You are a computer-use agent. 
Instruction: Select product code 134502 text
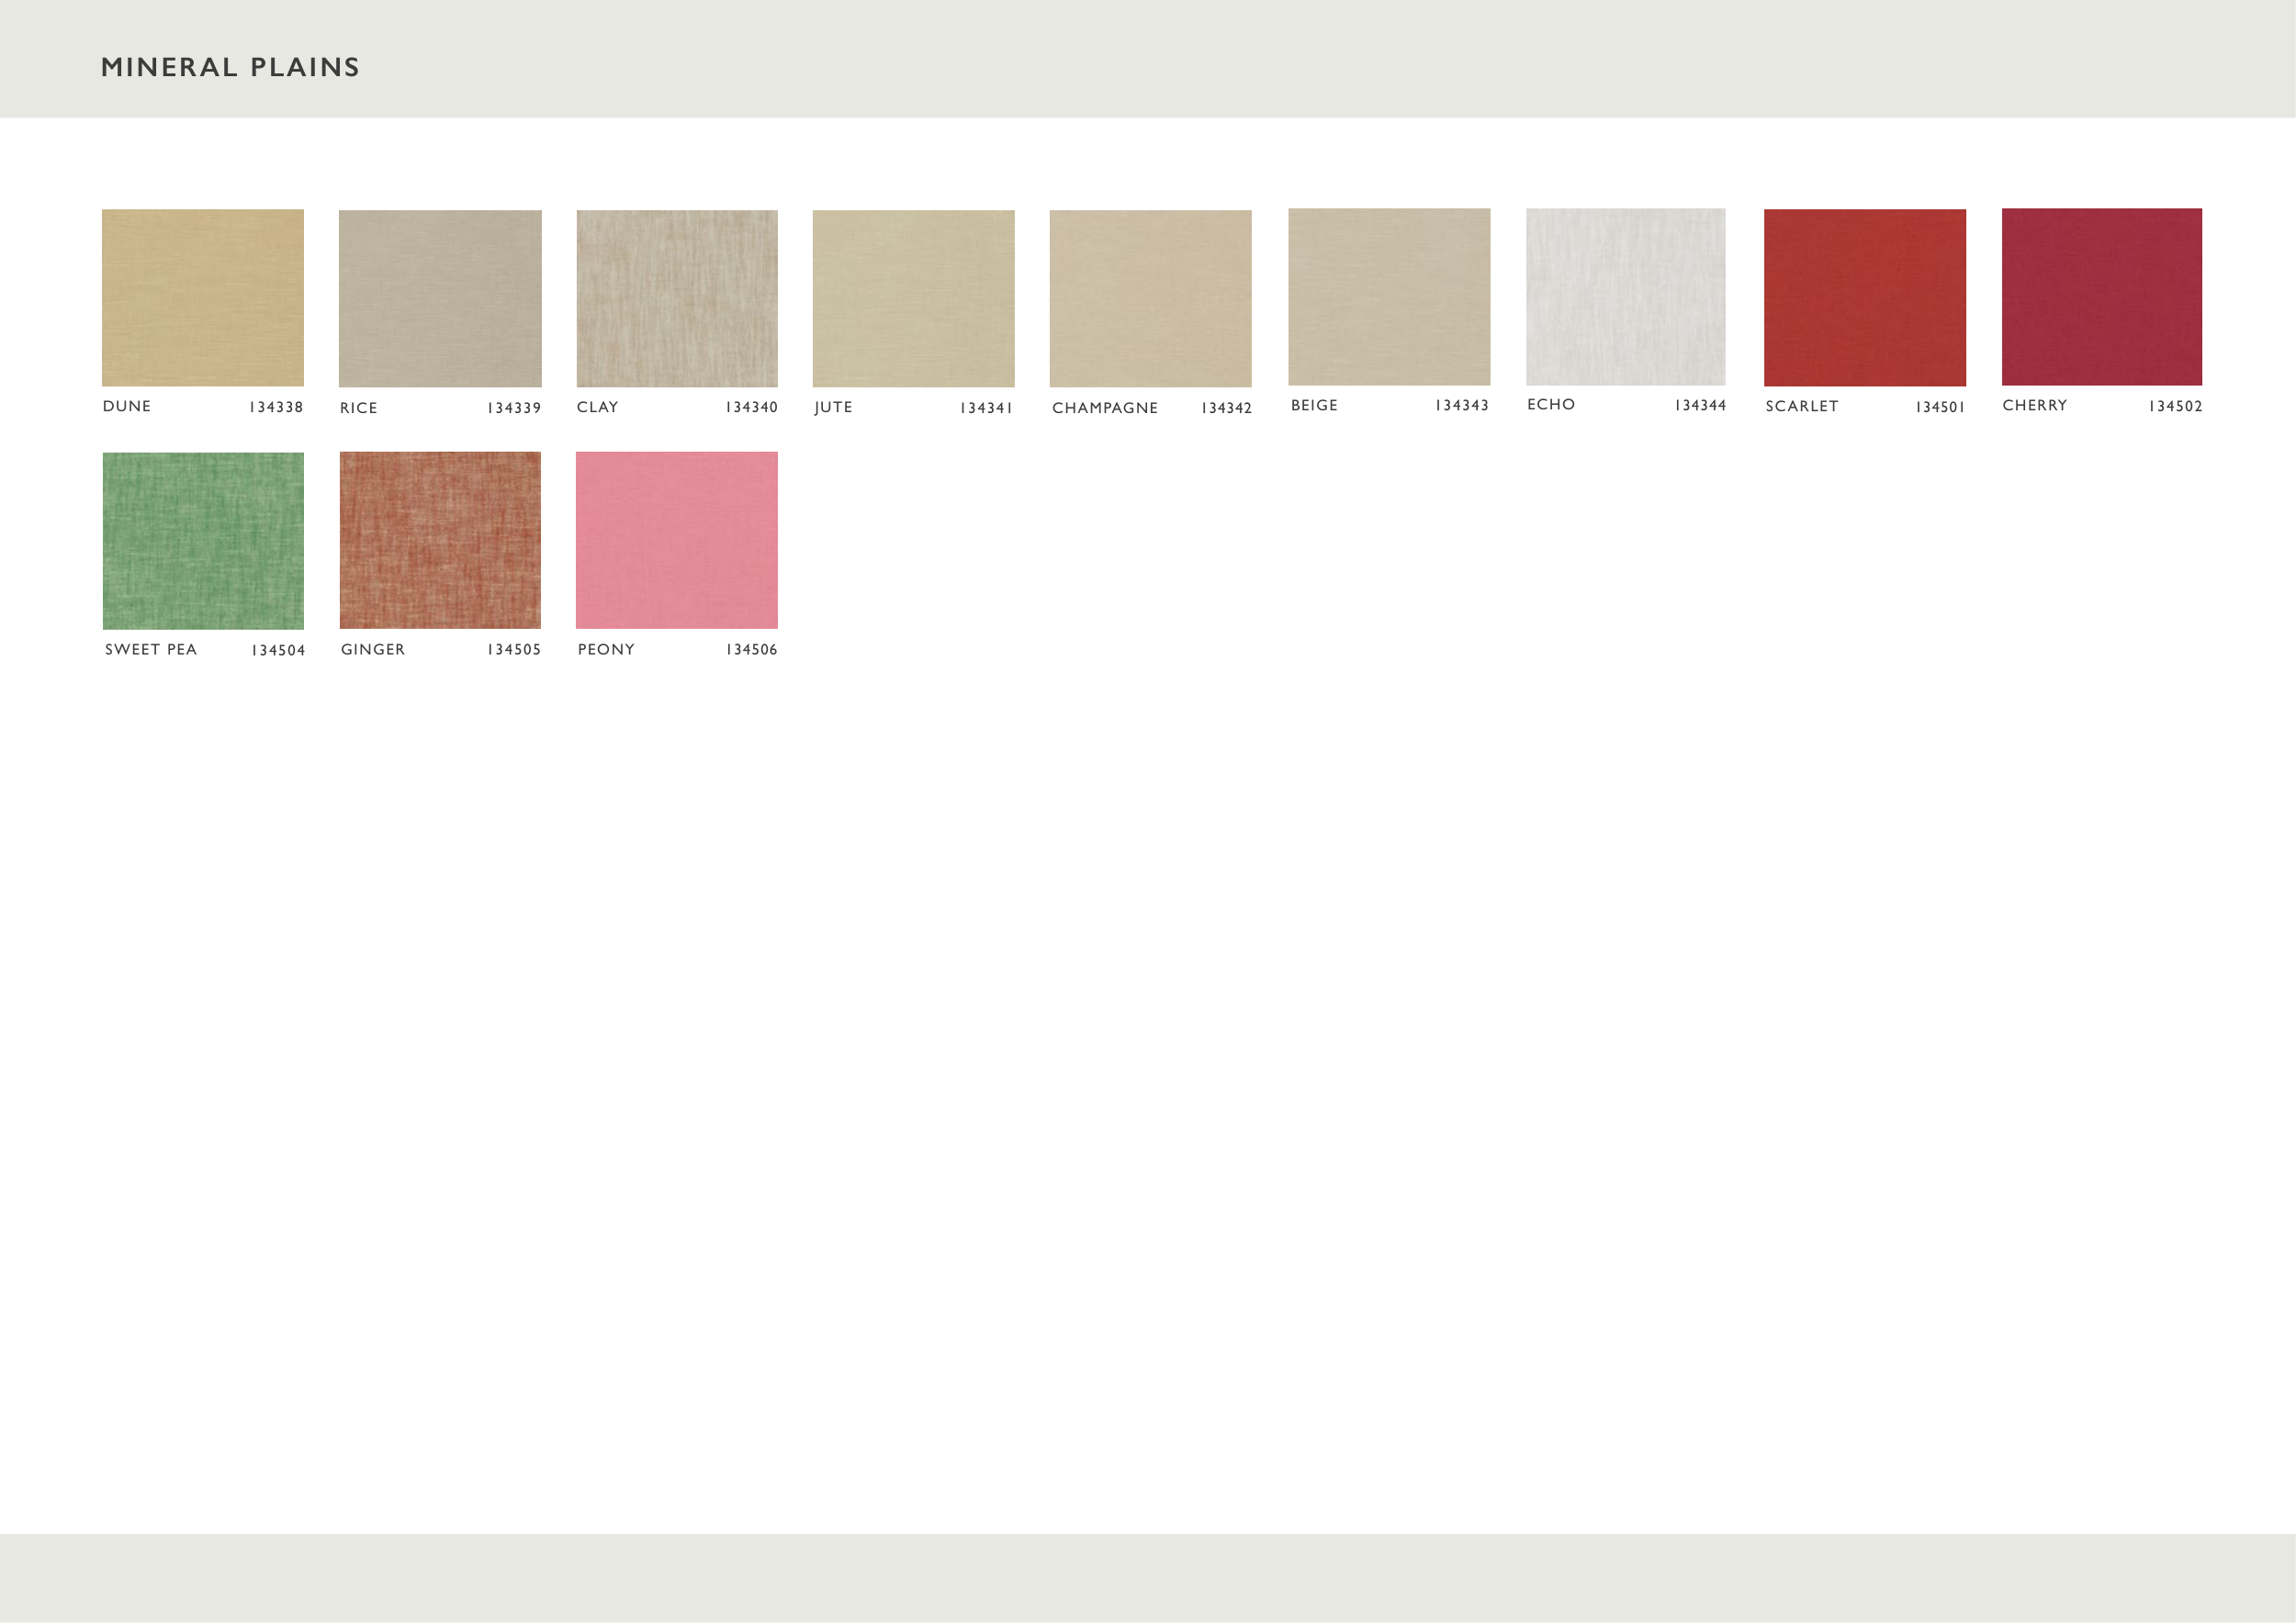[2175, 407]
